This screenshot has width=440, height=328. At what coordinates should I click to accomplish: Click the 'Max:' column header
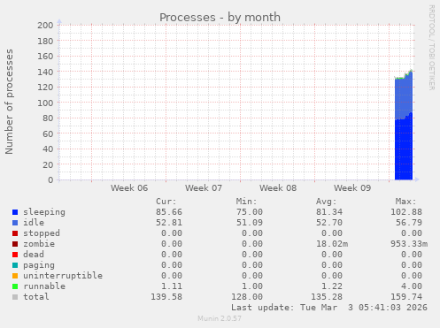pos(406,202)
